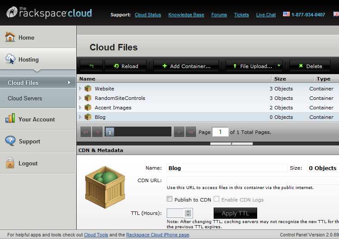The image size is (339, 239).
Task: Click the large crate image in CDN panel
Action: point(105,187)
